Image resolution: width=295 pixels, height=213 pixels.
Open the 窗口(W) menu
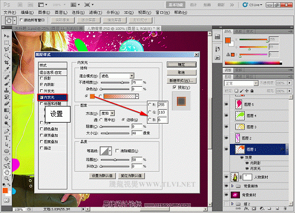pos(163,12)
